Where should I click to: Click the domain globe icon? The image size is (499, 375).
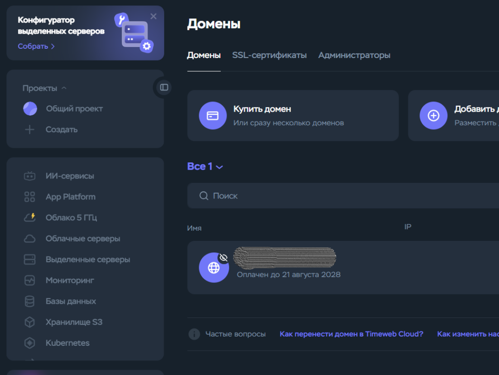pos(213,268)
